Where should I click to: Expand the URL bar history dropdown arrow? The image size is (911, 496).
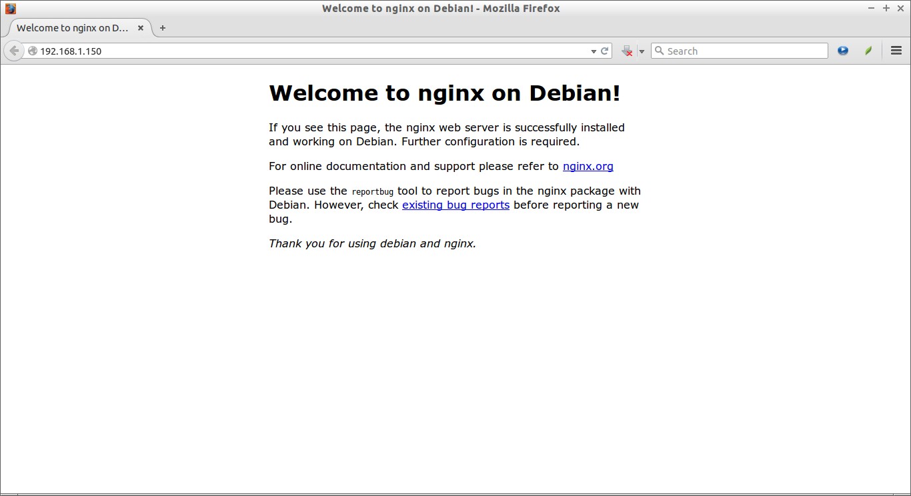(594, 51)
